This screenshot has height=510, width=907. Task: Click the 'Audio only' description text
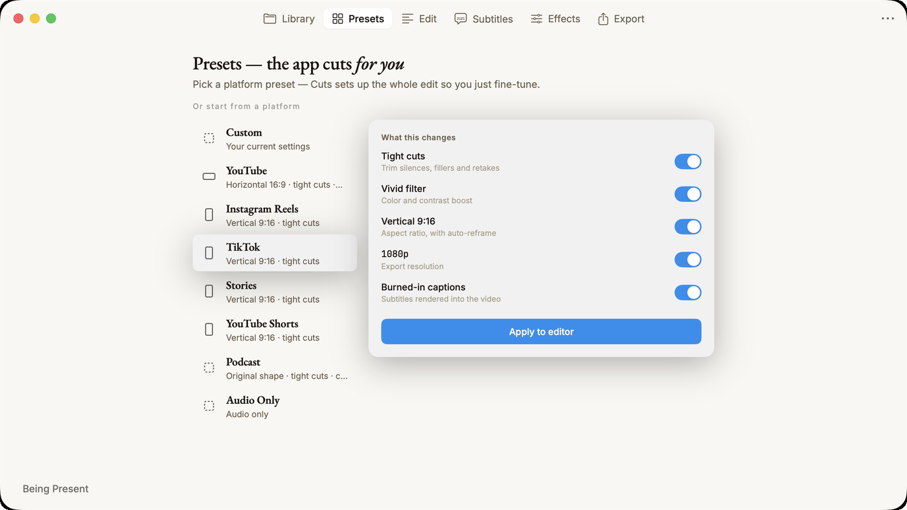247,414
